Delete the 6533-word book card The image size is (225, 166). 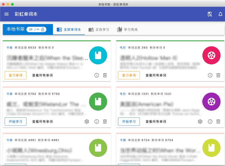(105, 75)
